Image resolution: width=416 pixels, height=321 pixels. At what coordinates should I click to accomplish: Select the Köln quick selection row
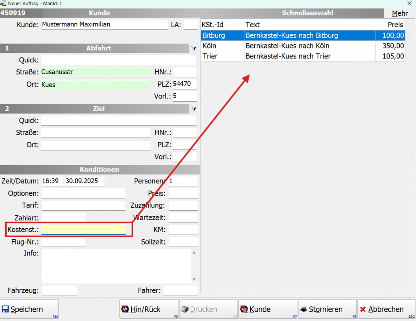(303, 46)
